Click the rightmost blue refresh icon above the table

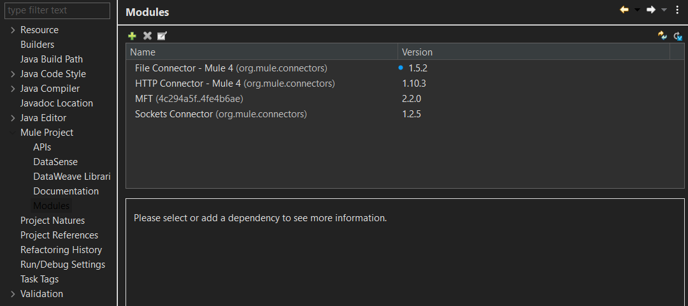click(x=678, y=36)
